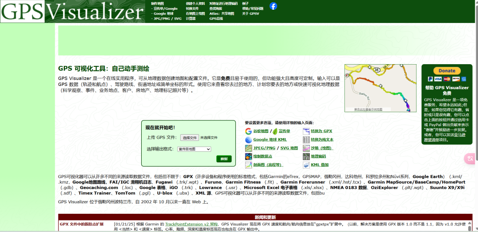Open the 转换为纯文本 link
This screenshot has height=232, width=478.
(x=322, y=140)
